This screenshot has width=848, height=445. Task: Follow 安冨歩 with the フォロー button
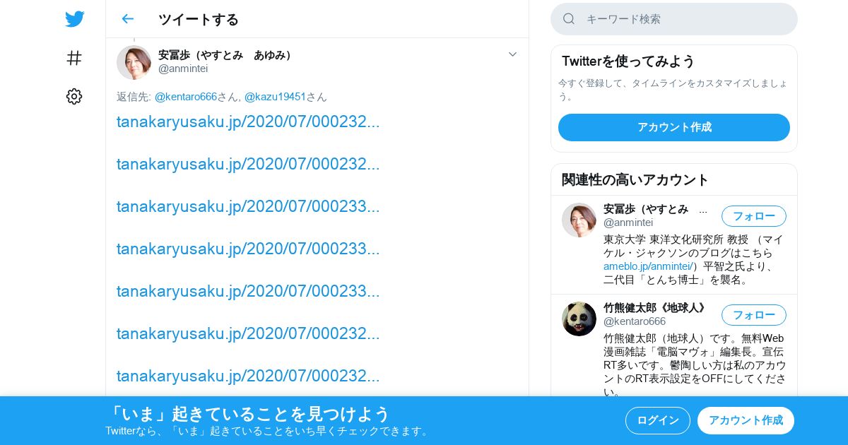tap(754, 216)
